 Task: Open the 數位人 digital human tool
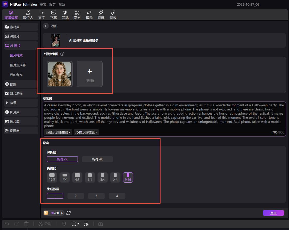[28, 15]
